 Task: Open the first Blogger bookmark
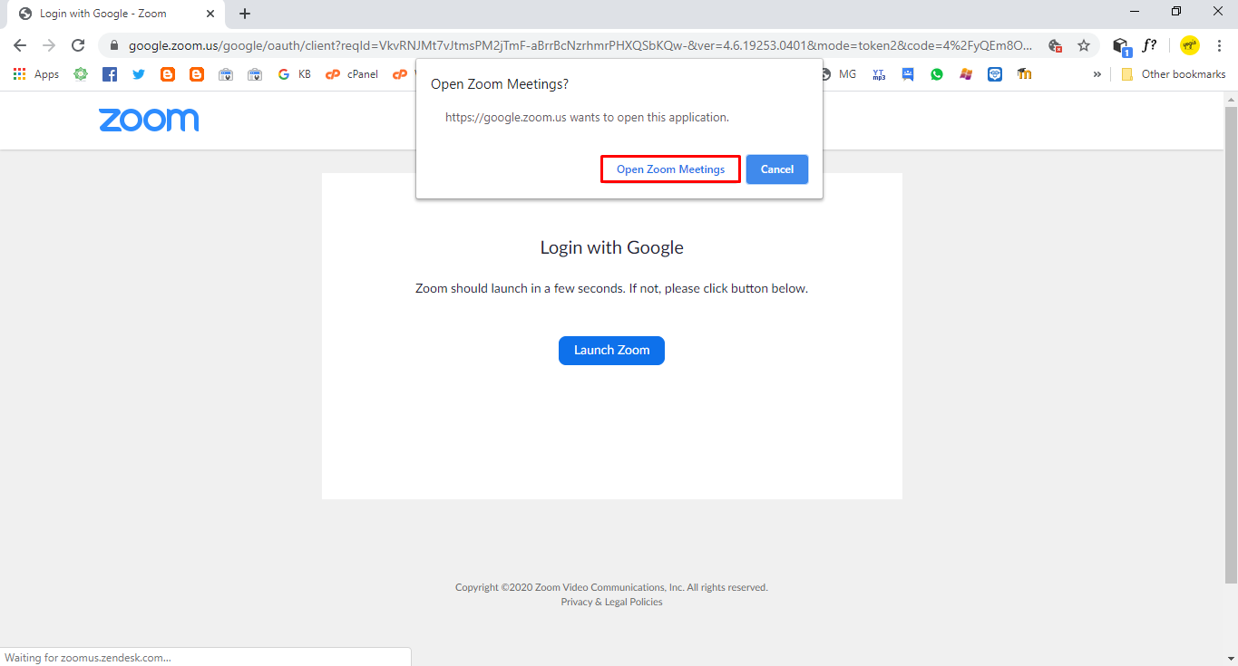(x=168, y=74)
